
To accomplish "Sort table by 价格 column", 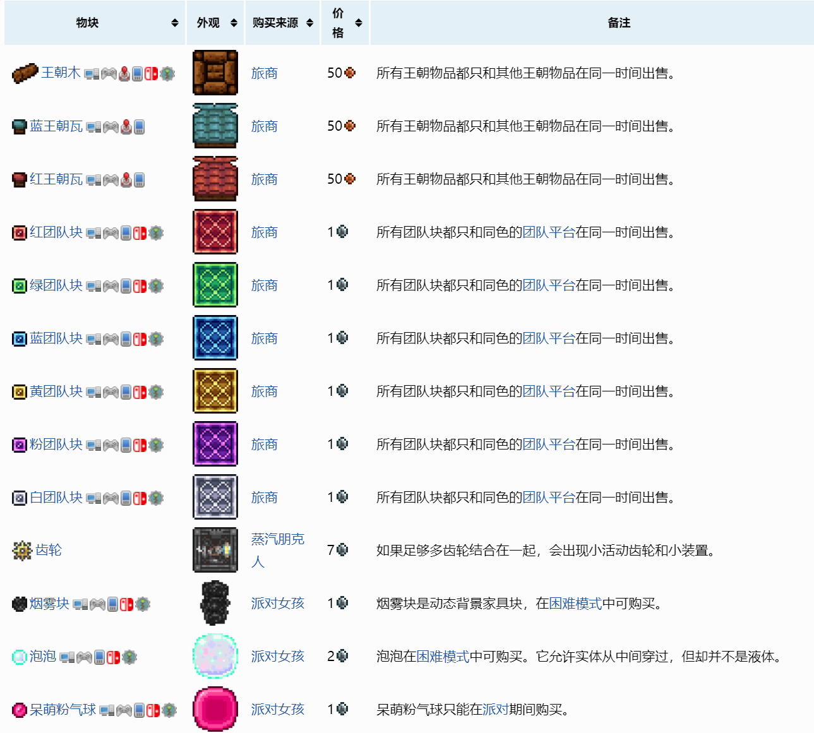I will (359, 23).
